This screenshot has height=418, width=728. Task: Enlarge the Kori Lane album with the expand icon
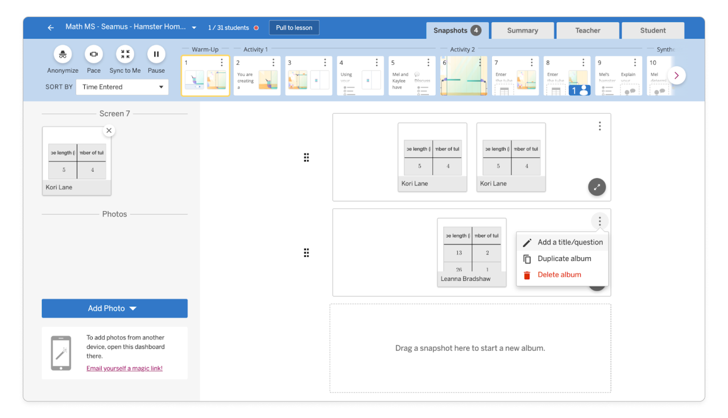pyautogui.click(x=597, y=187)
